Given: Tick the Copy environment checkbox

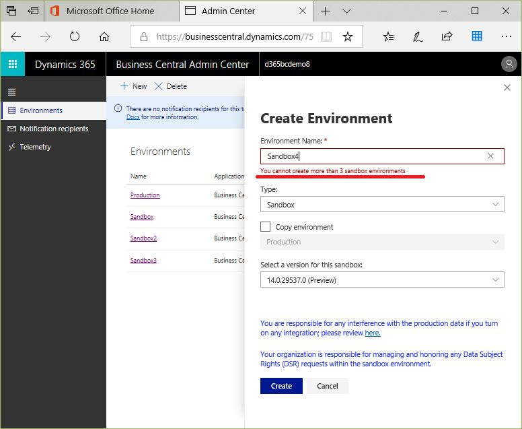Looking at the screenshot, I should (x=265, y=227).
